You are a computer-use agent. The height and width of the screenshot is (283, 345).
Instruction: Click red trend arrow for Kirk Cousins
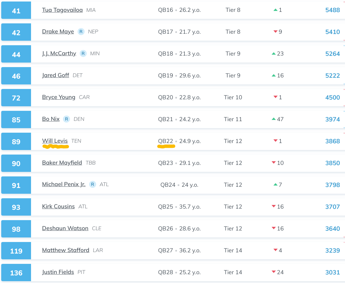coord(274,206)
